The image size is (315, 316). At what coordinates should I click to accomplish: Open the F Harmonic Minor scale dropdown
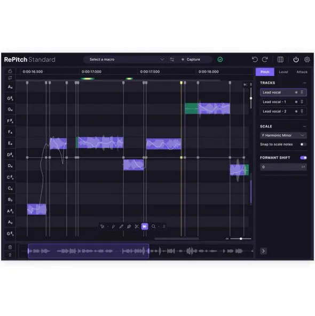coord(283,135)
